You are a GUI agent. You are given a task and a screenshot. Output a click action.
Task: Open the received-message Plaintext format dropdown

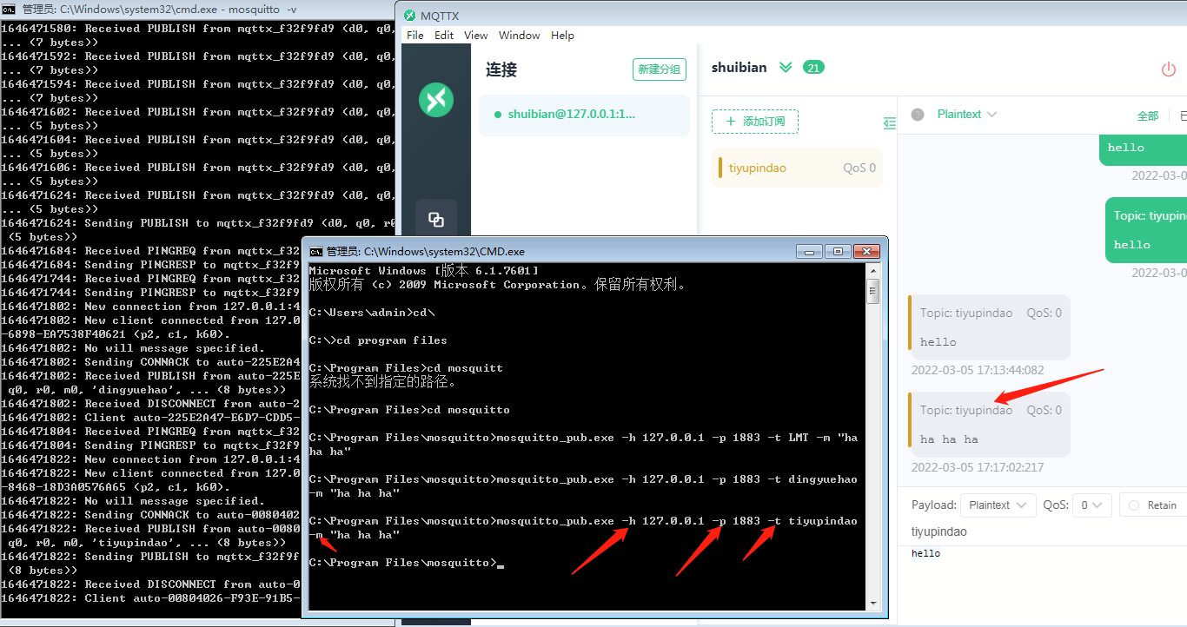(x=966, y=115)
